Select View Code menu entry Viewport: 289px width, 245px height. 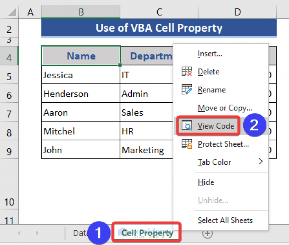click(221, 126)
